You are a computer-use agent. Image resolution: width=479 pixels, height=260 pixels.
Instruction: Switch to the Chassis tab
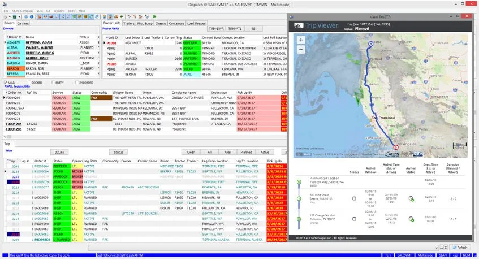click(161, 23)
